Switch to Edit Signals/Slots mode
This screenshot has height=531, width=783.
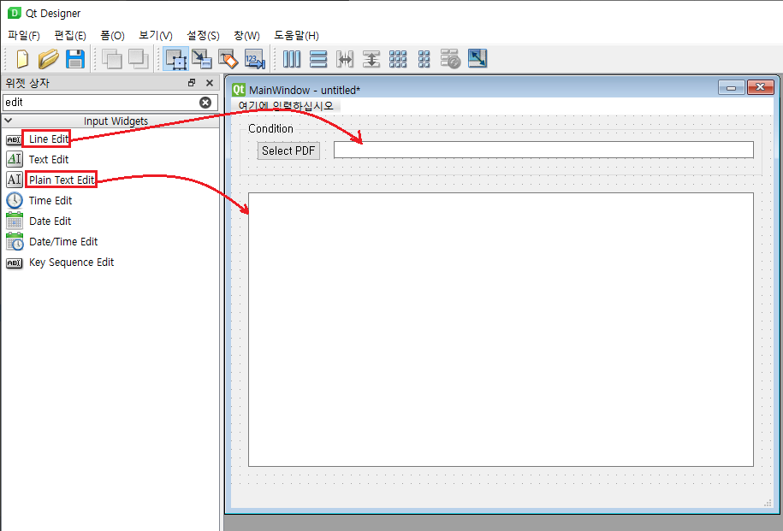click(202, 59)
